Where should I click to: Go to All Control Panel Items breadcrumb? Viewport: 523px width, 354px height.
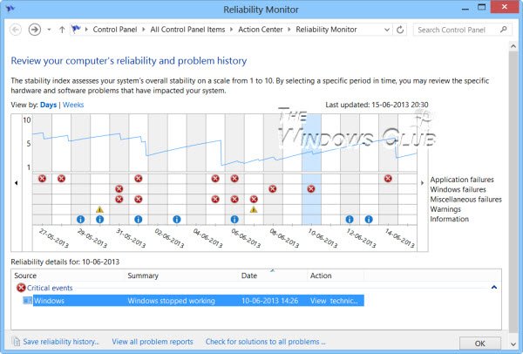coord(187,30)
